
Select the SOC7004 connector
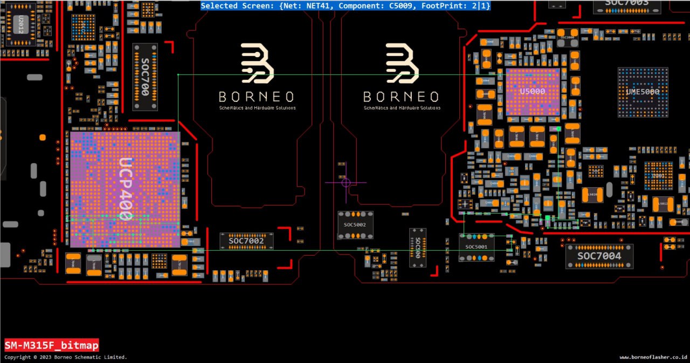pos(599,256)
